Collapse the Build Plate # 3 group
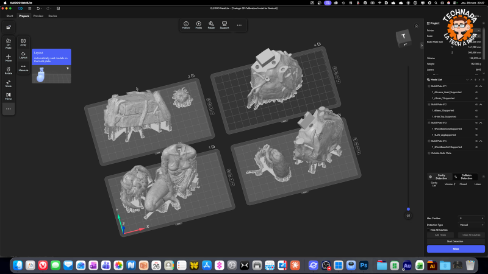488x274 pixels. 481,123
